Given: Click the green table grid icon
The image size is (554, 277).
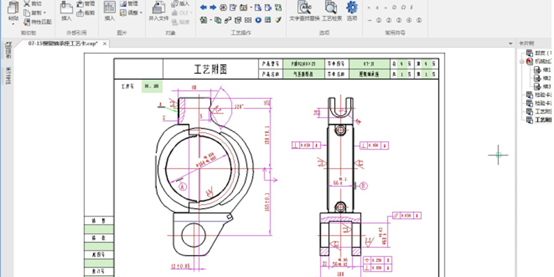Looking at the screenshot, I should point(268,20).
